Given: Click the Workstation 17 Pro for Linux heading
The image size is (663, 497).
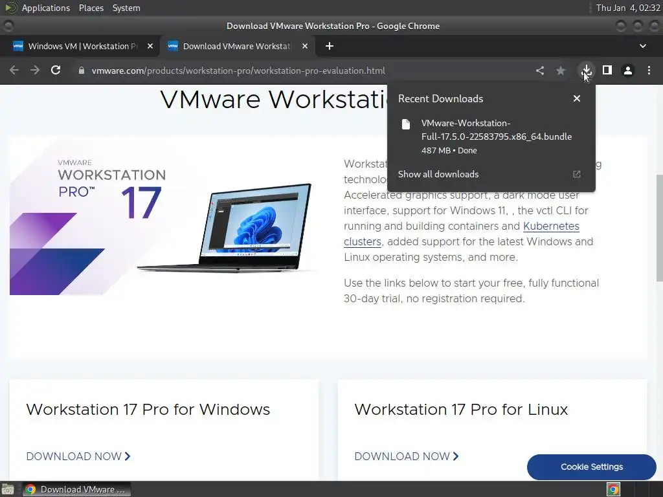Looking at the screenshot, I should tap(461, 410).
